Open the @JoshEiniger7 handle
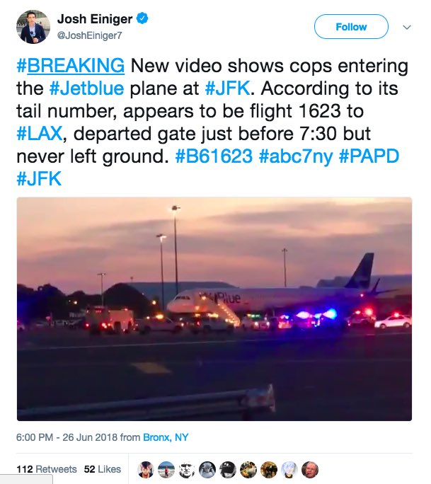The image size is (431, 484). (90, 36)
